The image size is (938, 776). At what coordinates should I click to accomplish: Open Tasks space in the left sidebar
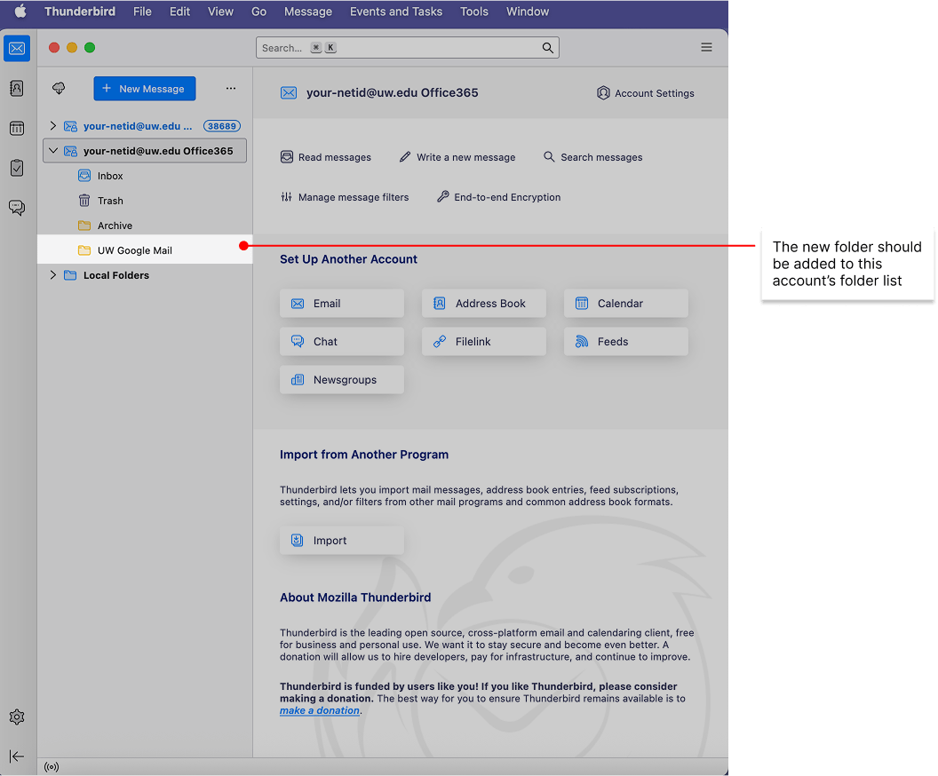(16, 168)
